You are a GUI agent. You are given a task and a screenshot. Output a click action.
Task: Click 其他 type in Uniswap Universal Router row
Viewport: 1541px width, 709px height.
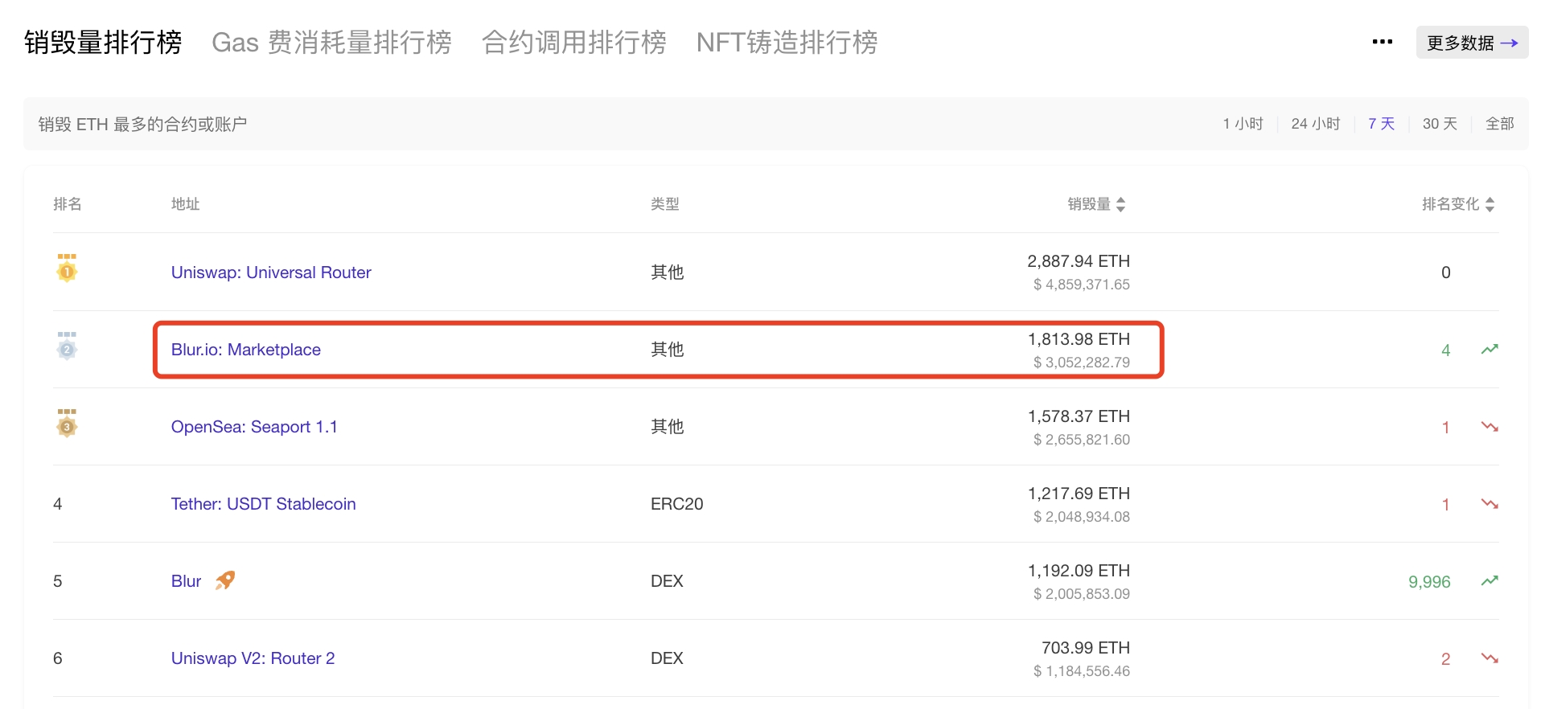(x=667, y=273)
